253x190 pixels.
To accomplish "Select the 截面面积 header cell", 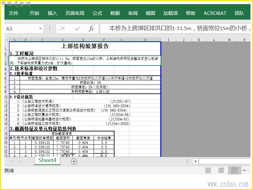I will pos(63,138).
